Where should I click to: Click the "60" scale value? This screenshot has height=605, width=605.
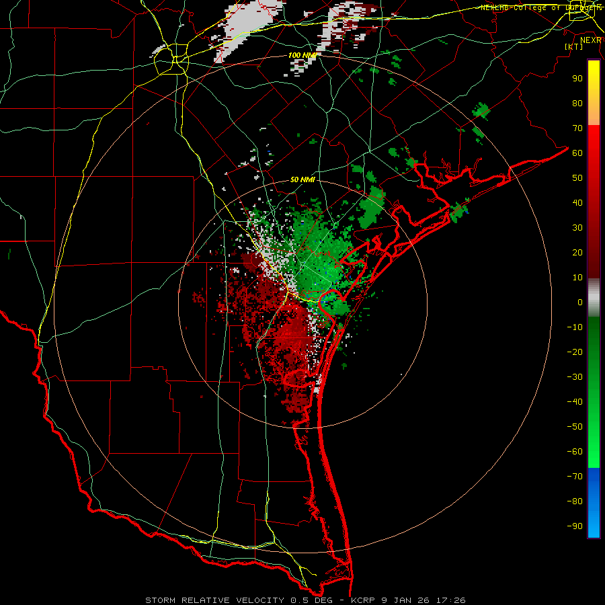click(577, 153)
